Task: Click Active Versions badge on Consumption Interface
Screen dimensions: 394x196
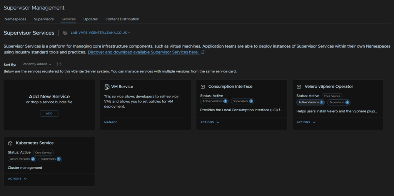Action: tap(214, 101)
